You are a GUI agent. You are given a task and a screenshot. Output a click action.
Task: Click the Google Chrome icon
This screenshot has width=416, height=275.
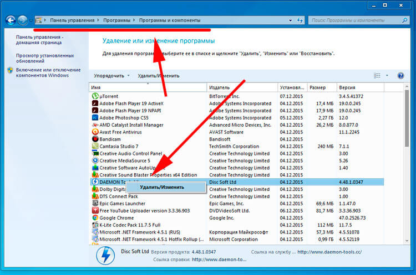click(x=95, y=217)
